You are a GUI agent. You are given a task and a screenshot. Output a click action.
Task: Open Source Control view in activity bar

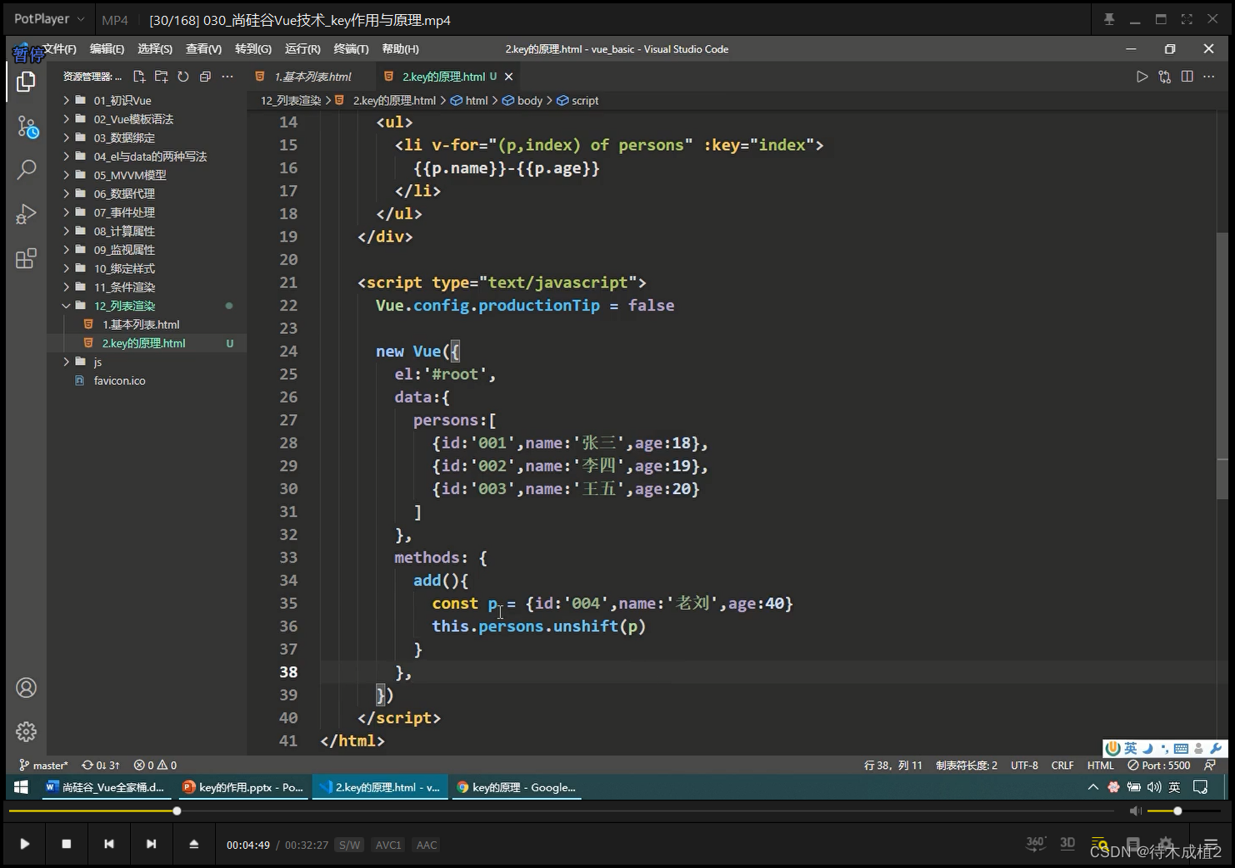click(27, 127)
